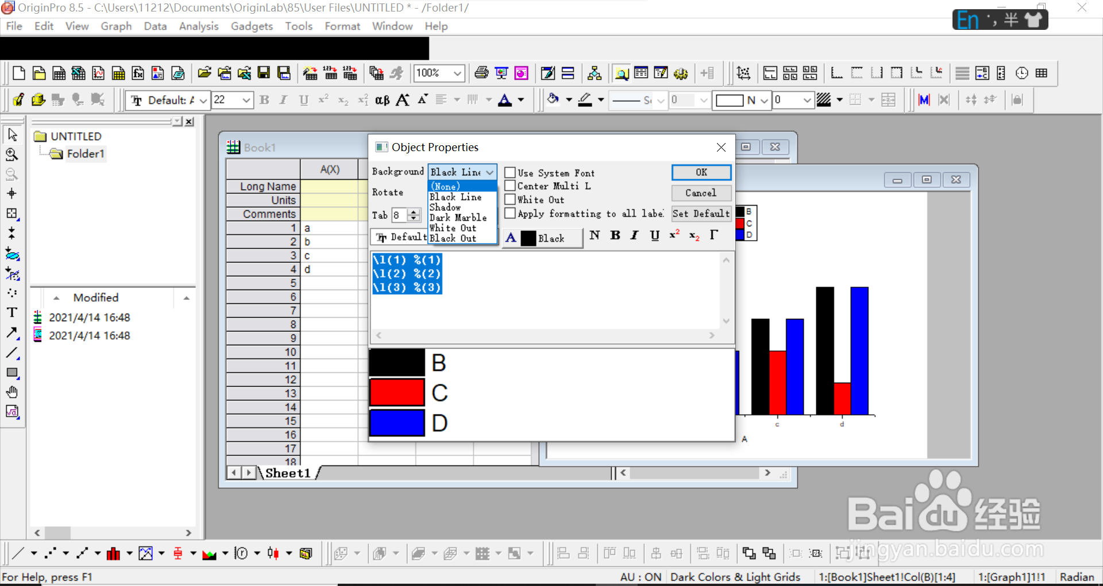This screenshot has width=1103, height=586.
Task: Enable Use System Font checkbox
Action: (x=510, y=172)
